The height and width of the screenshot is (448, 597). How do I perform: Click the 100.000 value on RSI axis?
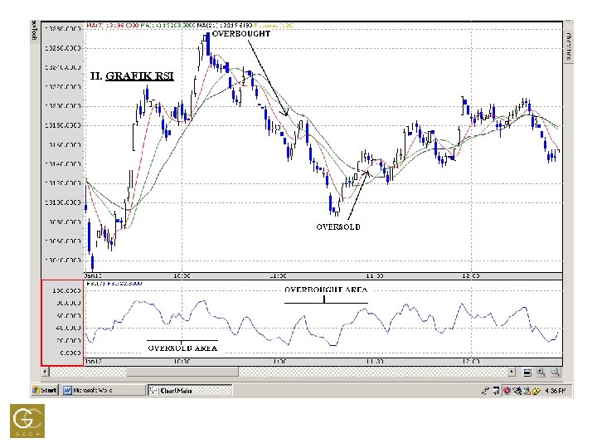(66, 290)
